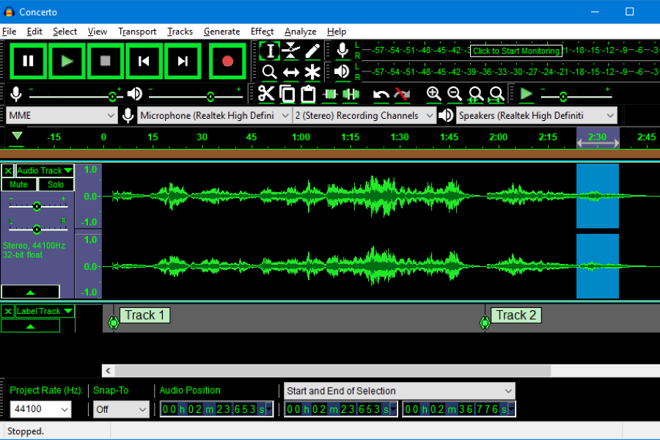
Task: Trim audio outside selection
Action: point(330,94)
